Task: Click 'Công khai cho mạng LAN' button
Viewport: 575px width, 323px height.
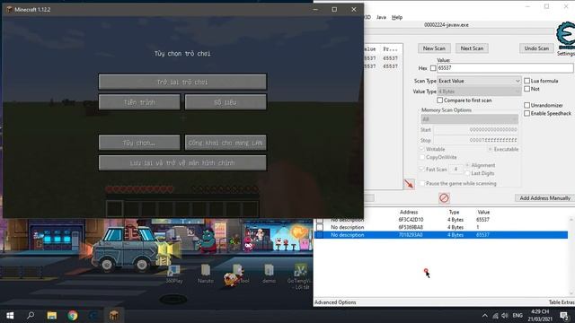Action: tap(226, 143)
